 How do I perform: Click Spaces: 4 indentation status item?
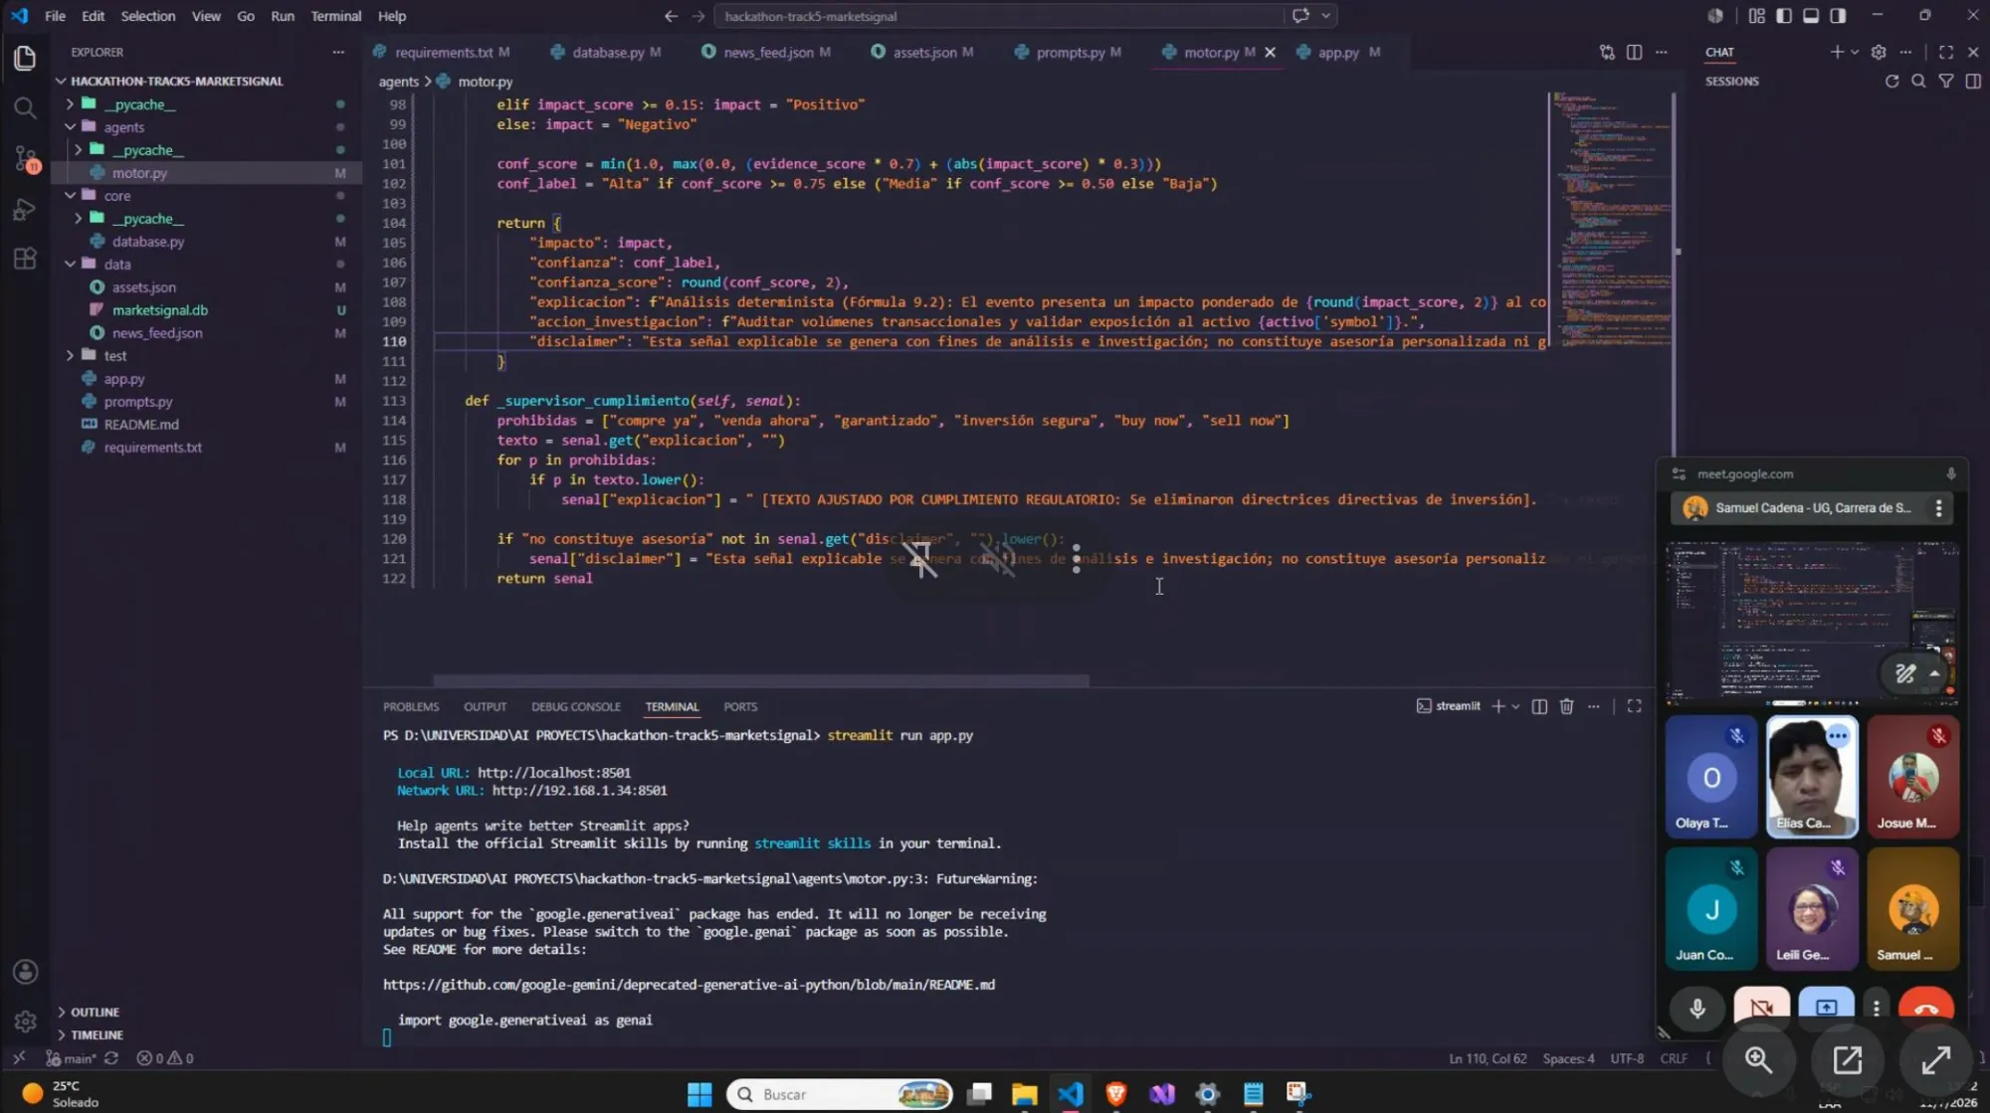click(1568, 1058)
